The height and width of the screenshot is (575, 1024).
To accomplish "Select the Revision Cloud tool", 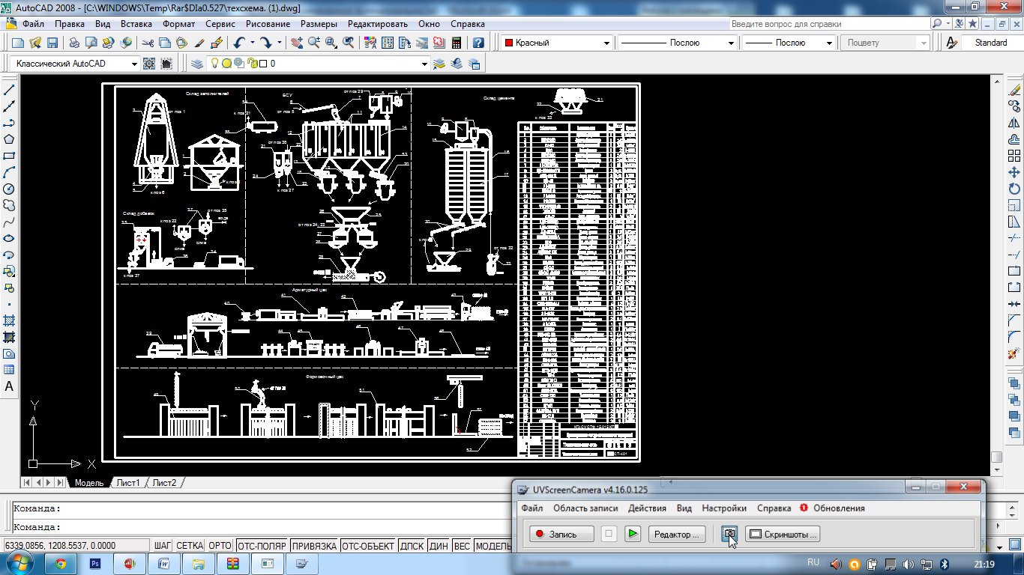I will pos(10,205).
